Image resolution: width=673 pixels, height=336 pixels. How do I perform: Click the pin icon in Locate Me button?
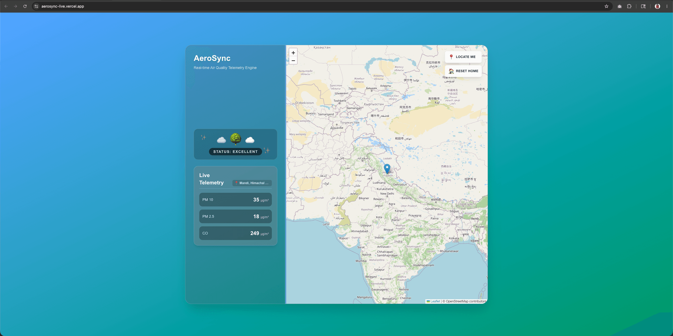451,57
